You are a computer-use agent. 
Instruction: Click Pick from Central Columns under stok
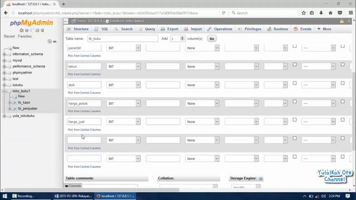coord(84,93)
